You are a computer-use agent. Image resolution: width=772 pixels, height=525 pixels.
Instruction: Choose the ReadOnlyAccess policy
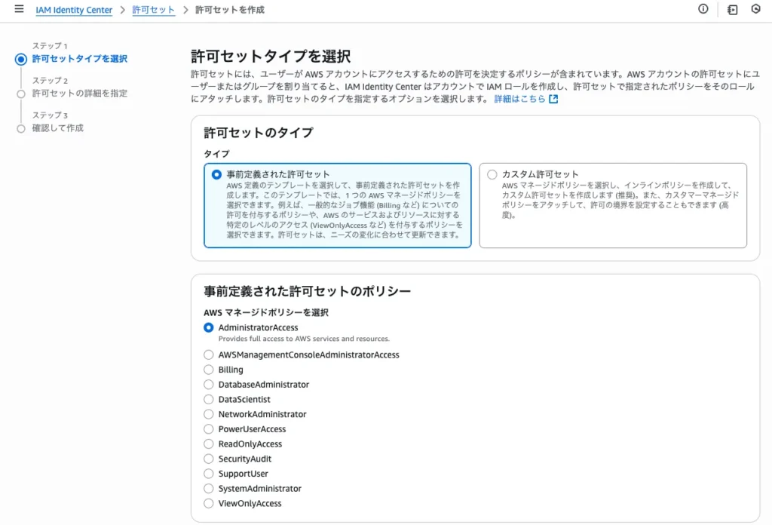[x=209, y=444]
